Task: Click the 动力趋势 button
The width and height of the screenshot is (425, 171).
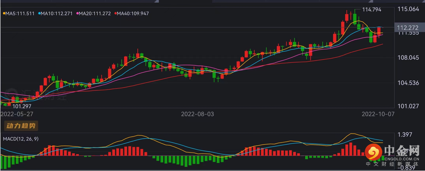Action: click(x=21, y=126)
